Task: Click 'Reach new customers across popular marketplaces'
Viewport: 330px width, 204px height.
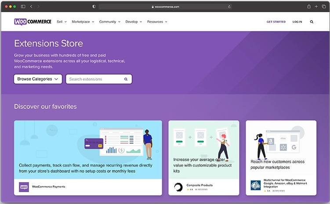Action: tap(277, 165)
